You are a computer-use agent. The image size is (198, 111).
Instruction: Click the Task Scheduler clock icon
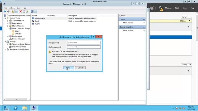tap(11, 21)
